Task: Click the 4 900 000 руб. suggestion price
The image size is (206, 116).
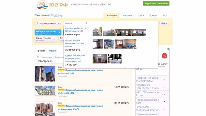Action: coord(73,35)
